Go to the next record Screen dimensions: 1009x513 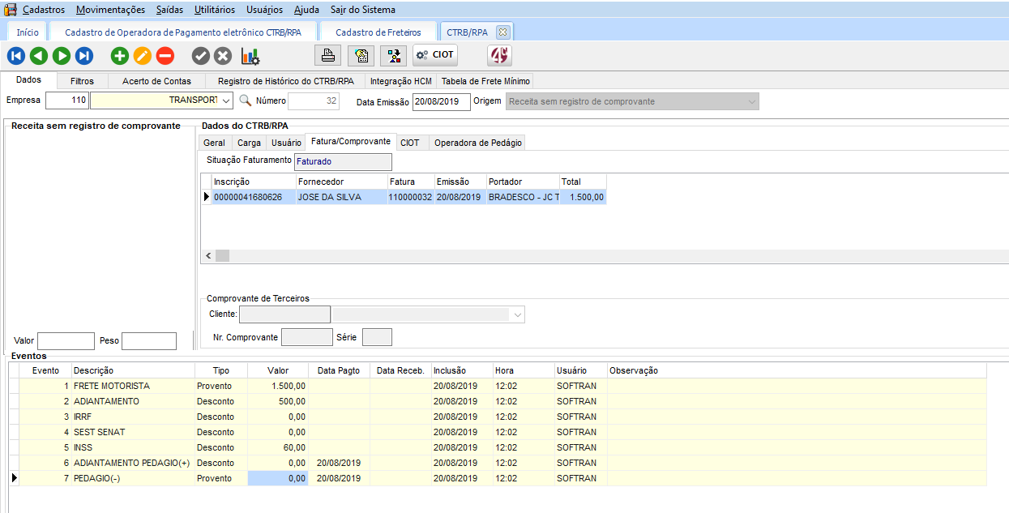(62, 56)
